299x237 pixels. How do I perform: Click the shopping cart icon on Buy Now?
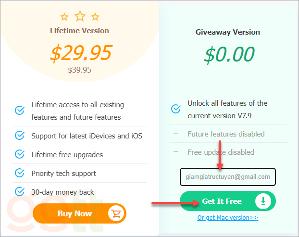click(115, 213)
